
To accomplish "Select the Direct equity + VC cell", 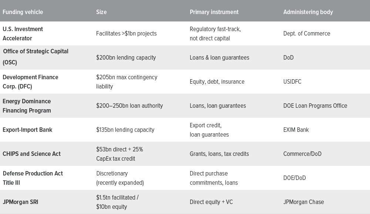I will [x=211, y=202].
